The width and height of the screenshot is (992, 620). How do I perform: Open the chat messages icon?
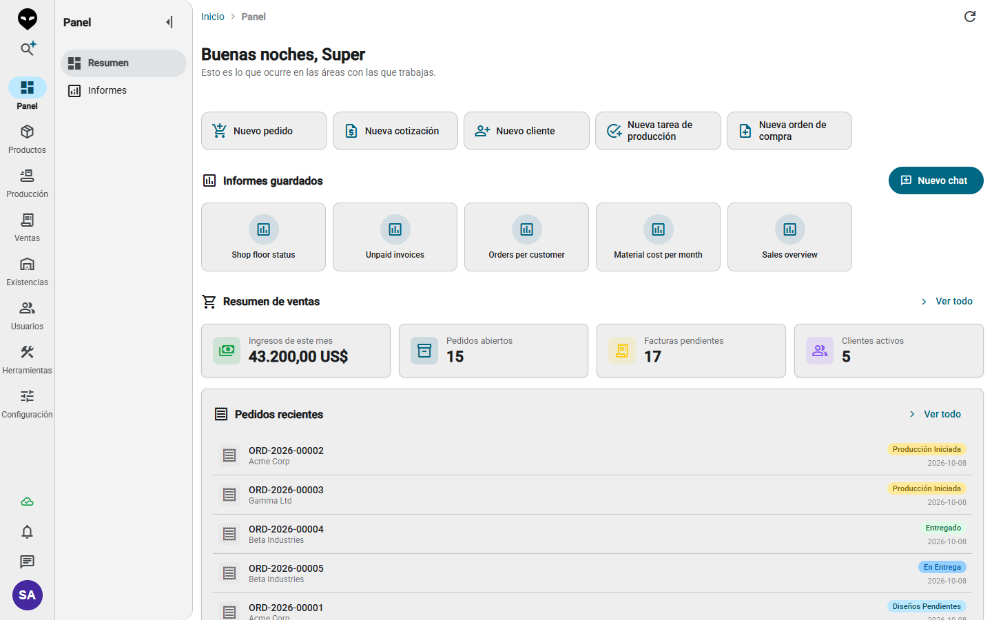pyautogui.click(x=28, y=562)
